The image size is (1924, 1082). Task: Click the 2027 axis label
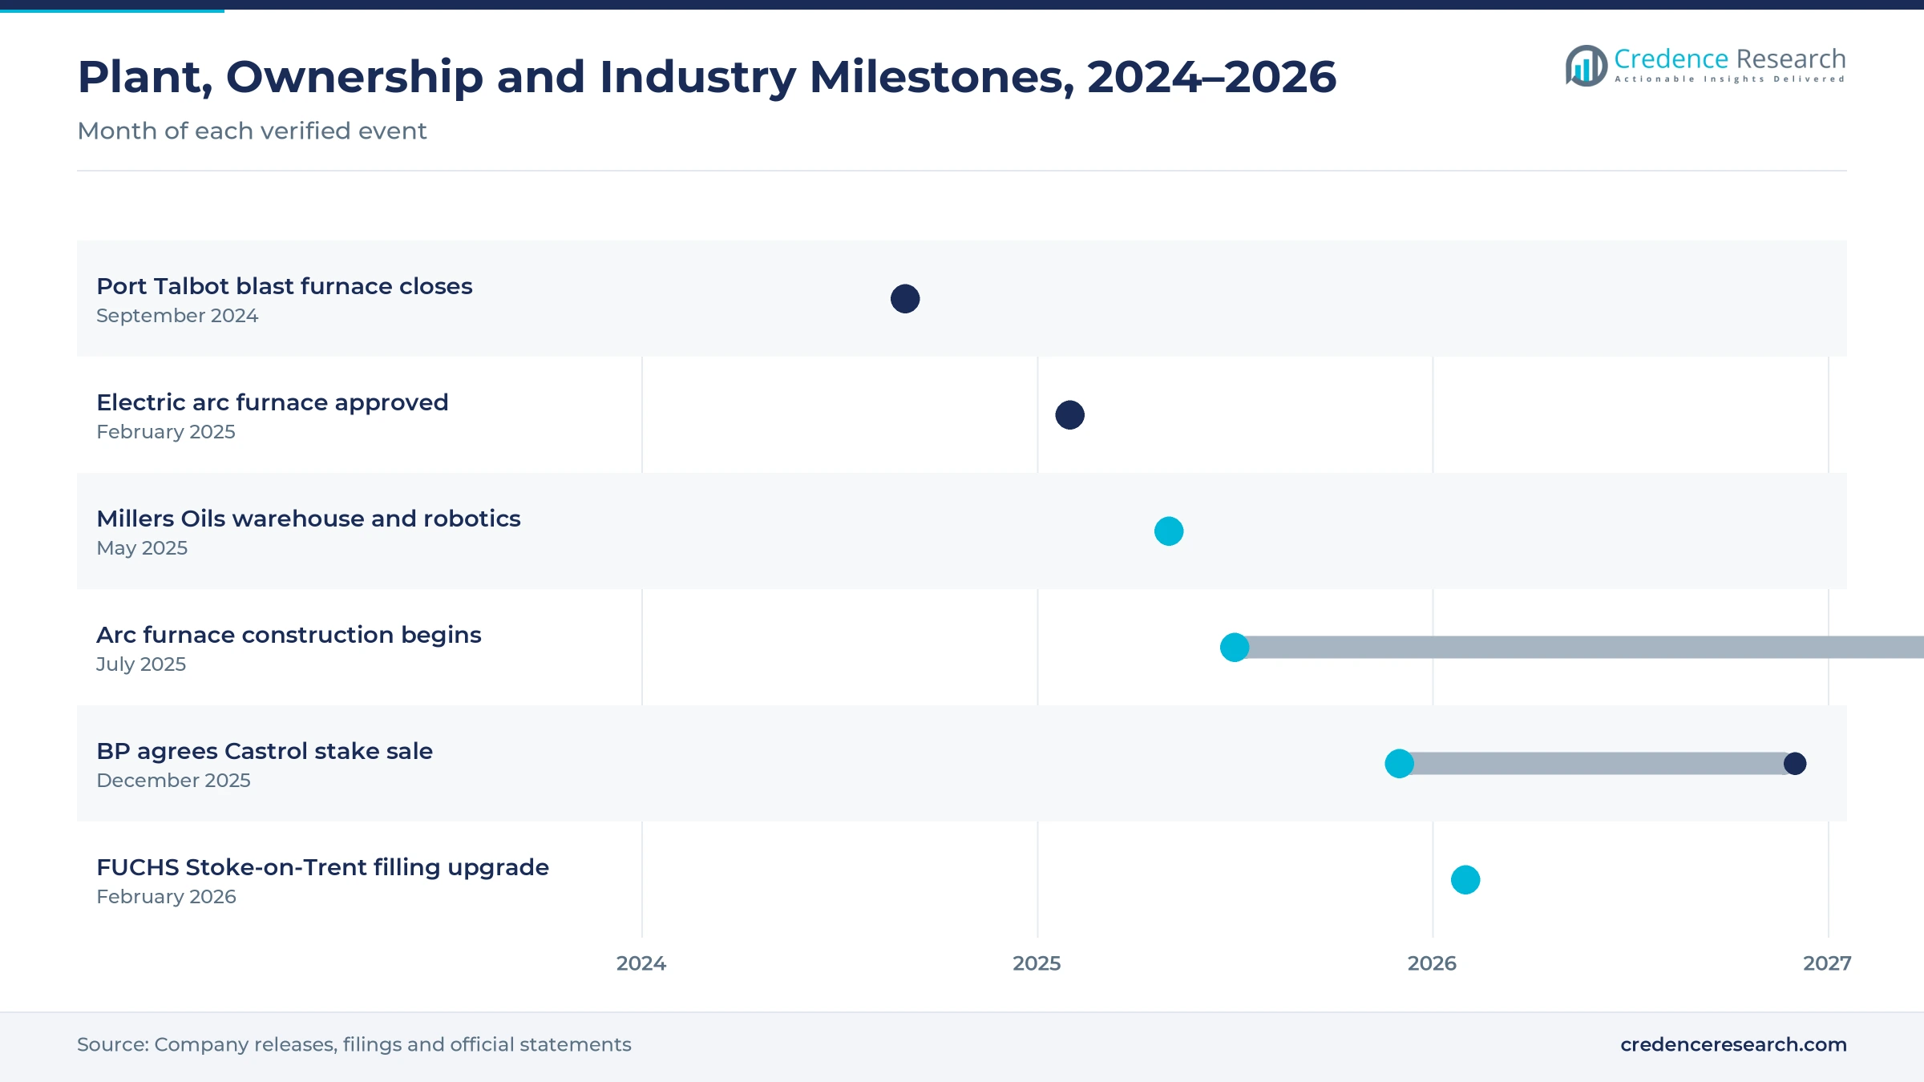coord(1827,963)
